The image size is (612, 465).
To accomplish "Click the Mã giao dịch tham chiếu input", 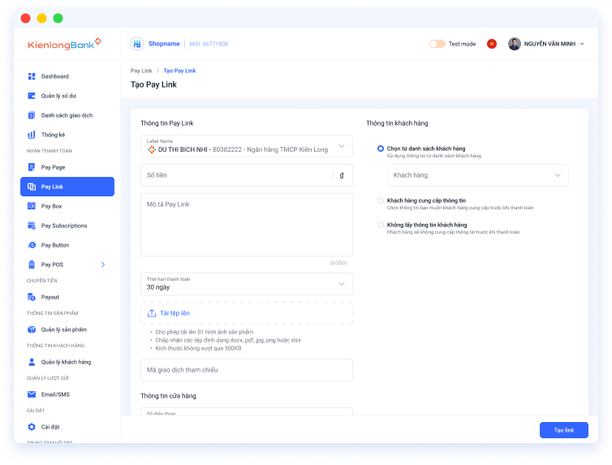I will (x=247, y=370).
